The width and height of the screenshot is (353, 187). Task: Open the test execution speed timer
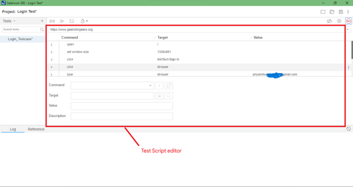[84, 21]
